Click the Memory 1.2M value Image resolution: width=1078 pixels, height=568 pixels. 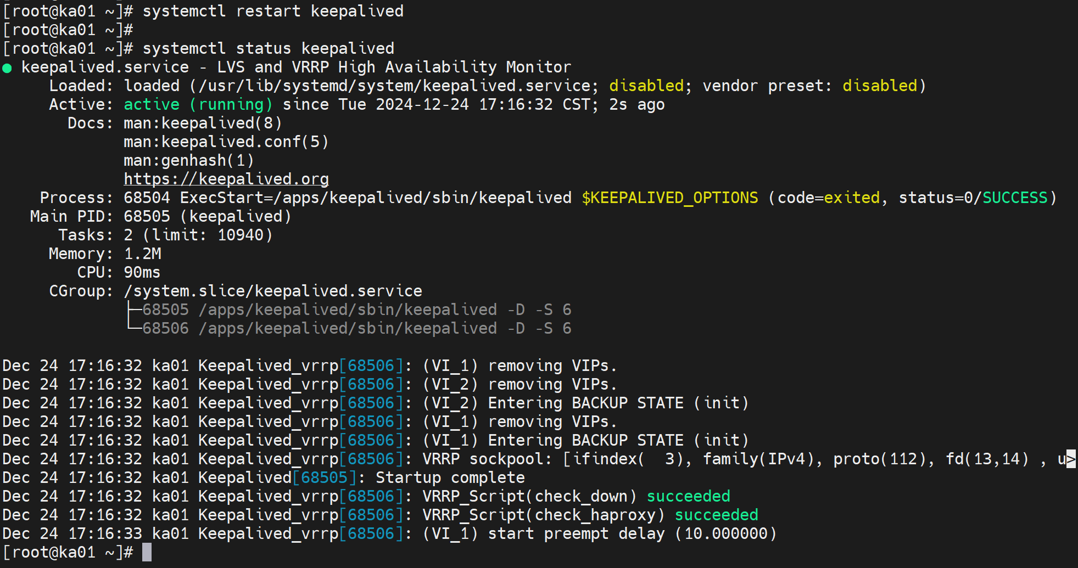click(x=142, y=254)
